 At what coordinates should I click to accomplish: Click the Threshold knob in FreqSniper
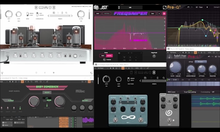[x=104, y=60]
